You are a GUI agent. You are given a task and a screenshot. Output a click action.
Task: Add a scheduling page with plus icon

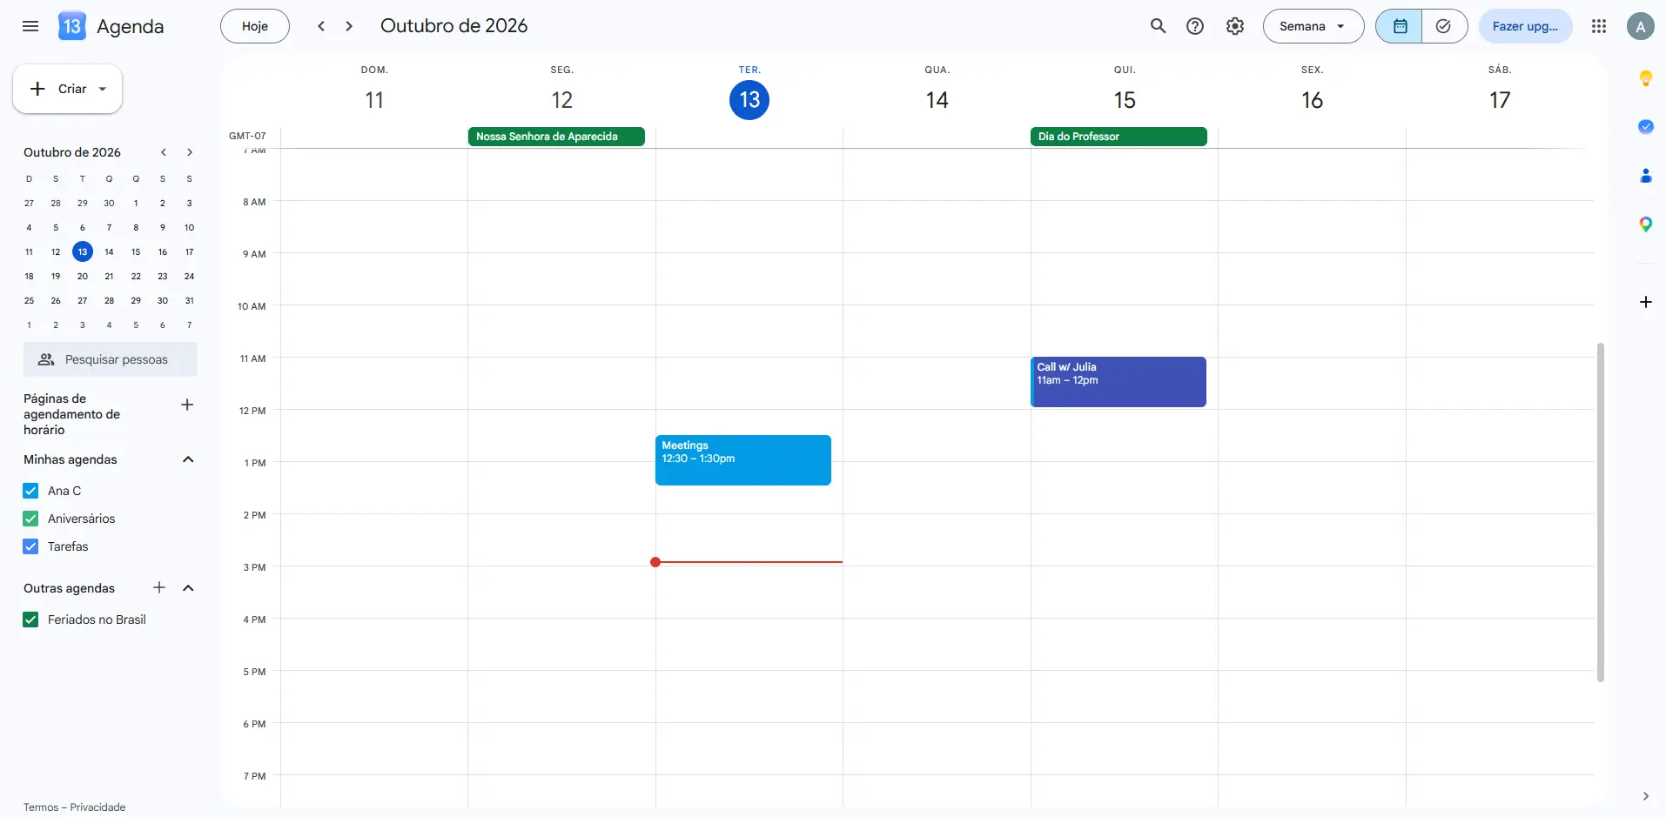[187, 405]
